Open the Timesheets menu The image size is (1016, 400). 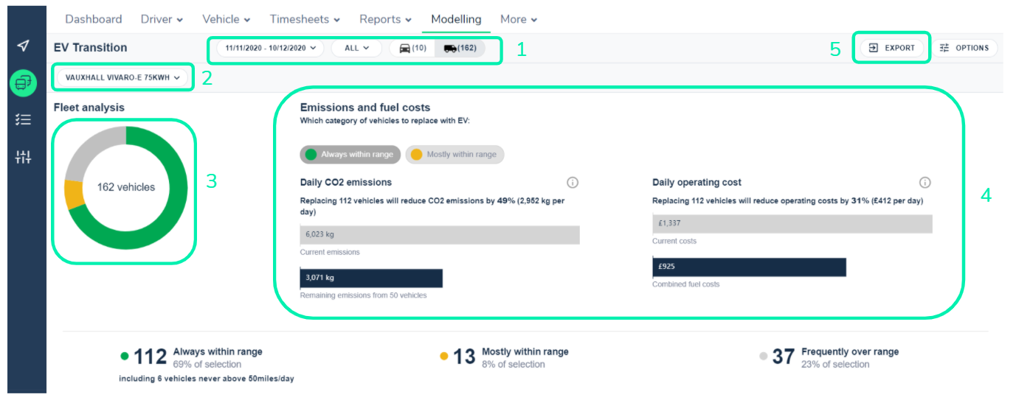[x=305, y=19]
